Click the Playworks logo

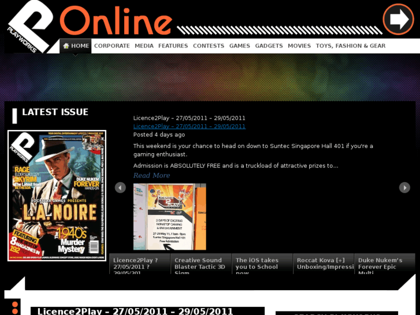coord(29,26)
